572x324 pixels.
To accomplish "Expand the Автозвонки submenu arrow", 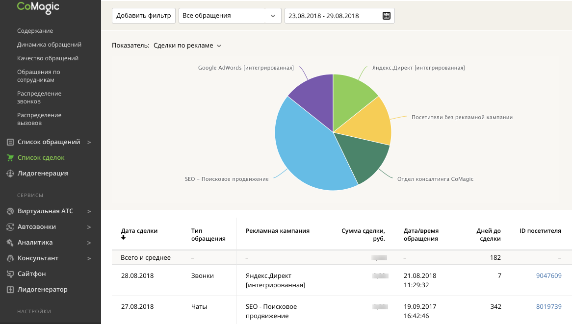I will [x=89, y=227].
